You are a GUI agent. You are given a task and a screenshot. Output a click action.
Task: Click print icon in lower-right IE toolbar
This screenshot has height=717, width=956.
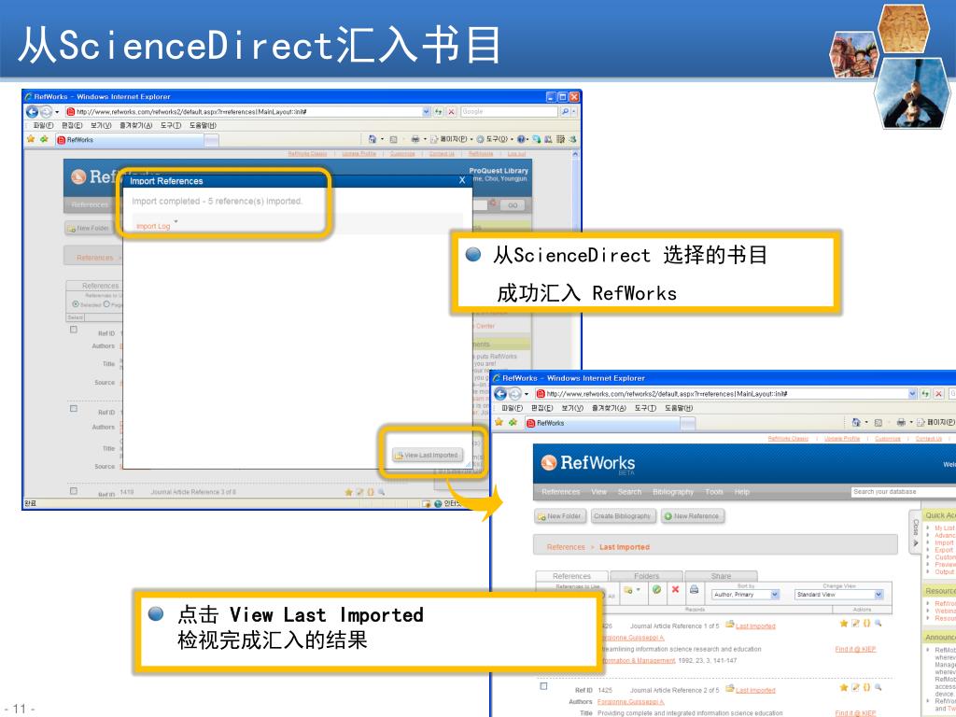coord(901,422)
